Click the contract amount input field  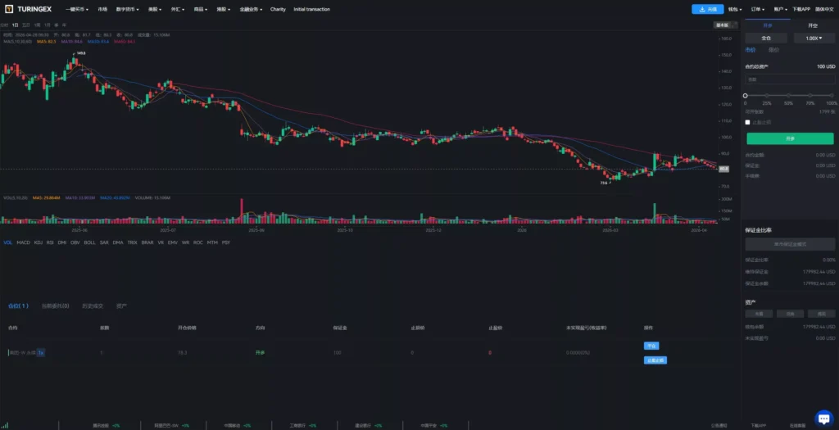coord(790,79)
